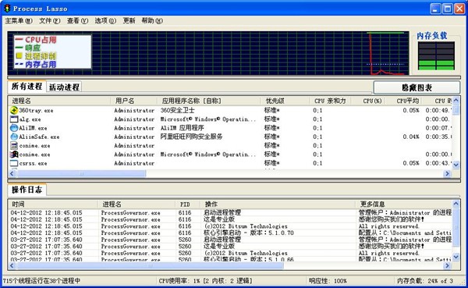Select the AliIM.exe process name
The height and width of the screenshot is (288, 468).
click(x=33, y=128)
